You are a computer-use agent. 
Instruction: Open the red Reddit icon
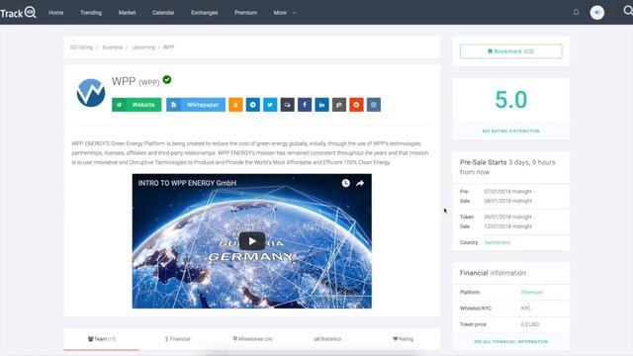click(x=356, y=105)
